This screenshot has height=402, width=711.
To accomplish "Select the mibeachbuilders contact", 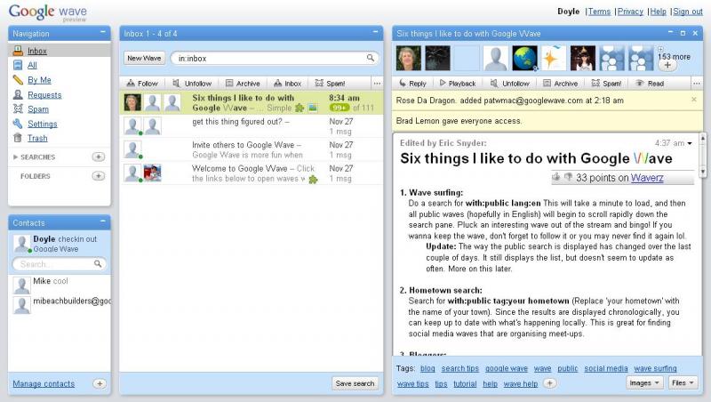I will point(60,305).
